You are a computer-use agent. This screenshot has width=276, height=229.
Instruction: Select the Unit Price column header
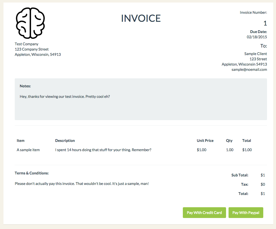[x=205, y=140]
